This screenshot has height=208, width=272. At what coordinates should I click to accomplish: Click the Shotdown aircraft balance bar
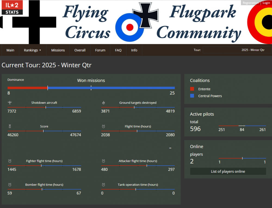click(x=44, y=107)
